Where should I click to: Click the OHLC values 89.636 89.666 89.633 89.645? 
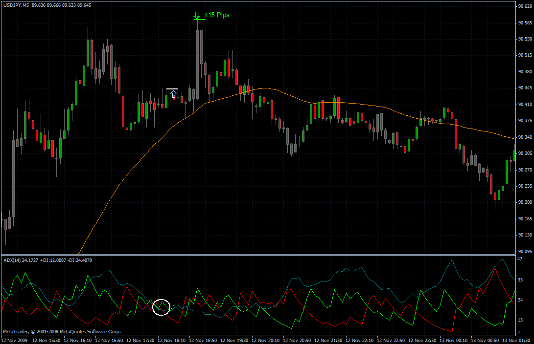(62, 5)
